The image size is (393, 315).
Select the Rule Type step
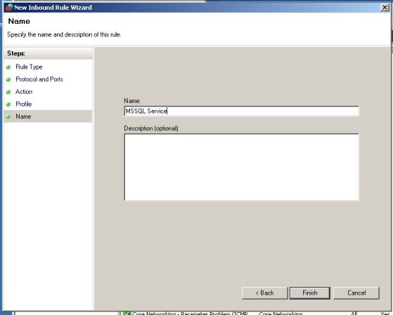pyautogui.click(x=29, y=67)
